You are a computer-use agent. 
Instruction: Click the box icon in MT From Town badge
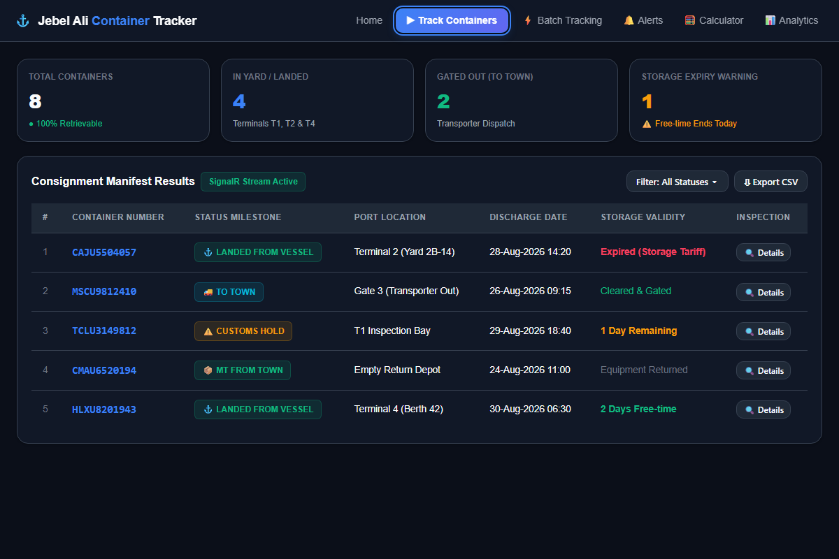click(x=208, y=370)
